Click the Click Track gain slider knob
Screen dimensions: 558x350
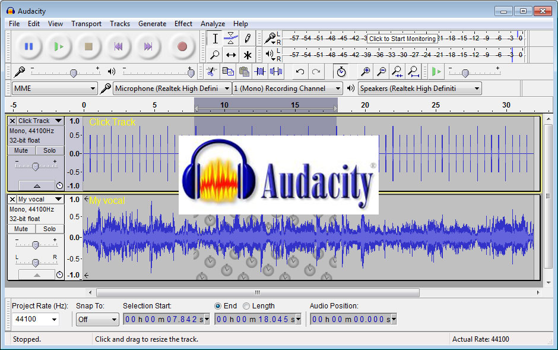tap(35, 166)
